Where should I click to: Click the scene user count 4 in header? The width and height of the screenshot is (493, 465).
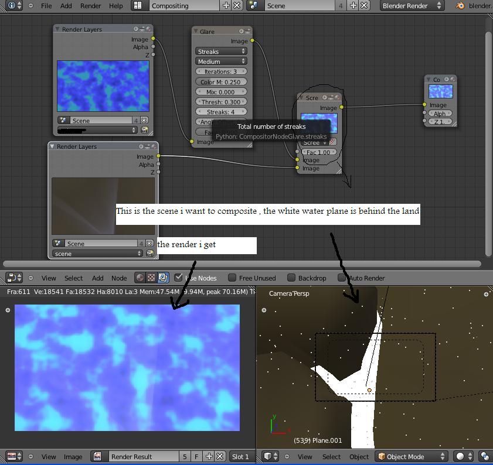pyautogui.click(x=341, y=5)
